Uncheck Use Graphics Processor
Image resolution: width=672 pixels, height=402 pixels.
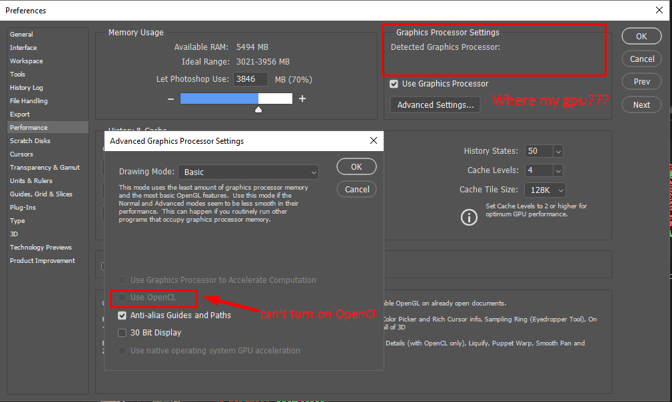tap(394, 84)
